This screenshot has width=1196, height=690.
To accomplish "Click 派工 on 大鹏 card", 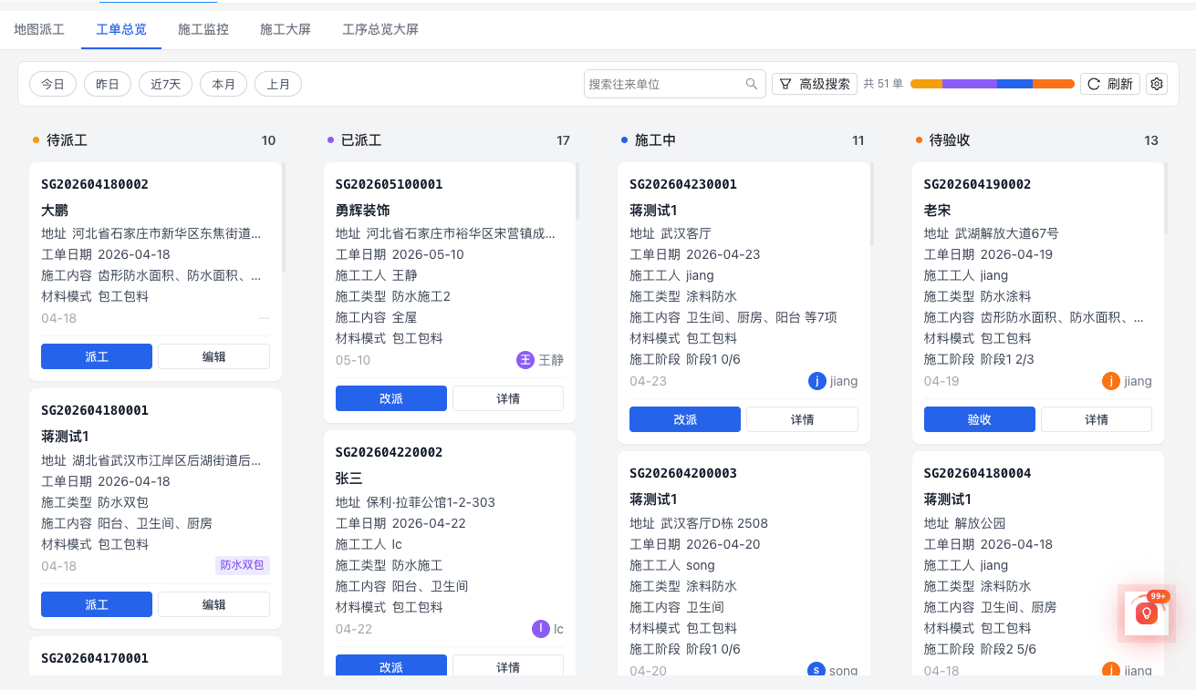I will tap(97, 356).
